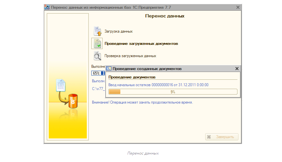This screenshot has width=282, height=162.
Task: Click the percent icon in the Проведение созданных документов title
Action: click(109, 68)
